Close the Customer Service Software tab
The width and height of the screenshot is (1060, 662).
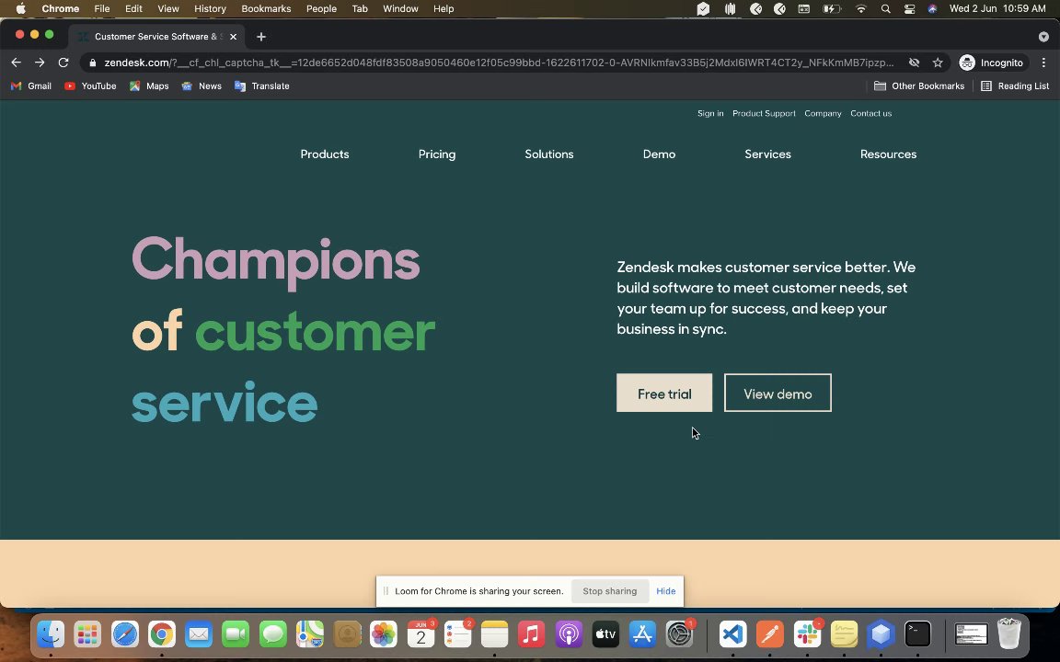pyautogui.click(x=233, y=37)
